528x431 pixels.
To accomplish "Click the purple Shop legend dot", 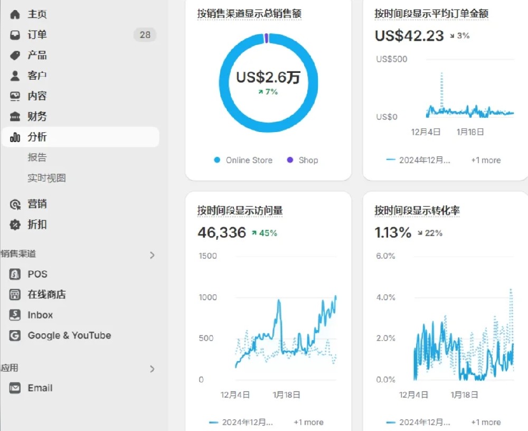I will pos(290,160).
